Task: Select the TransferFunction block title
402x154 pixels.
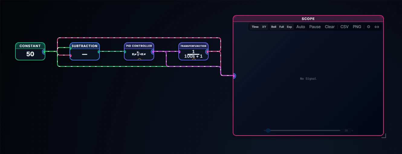Action: point(193,46)
